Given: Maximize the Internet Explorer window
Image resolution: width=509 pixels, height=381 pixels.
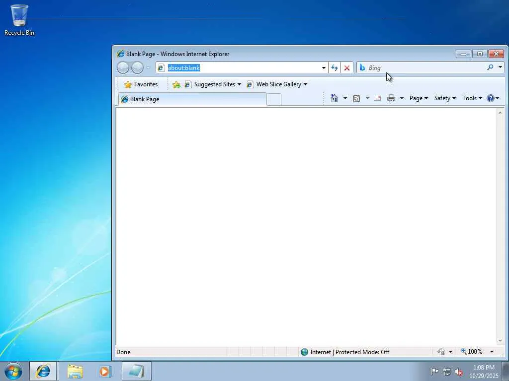Looking at the screenshot, I should click(x=480, y=54).
